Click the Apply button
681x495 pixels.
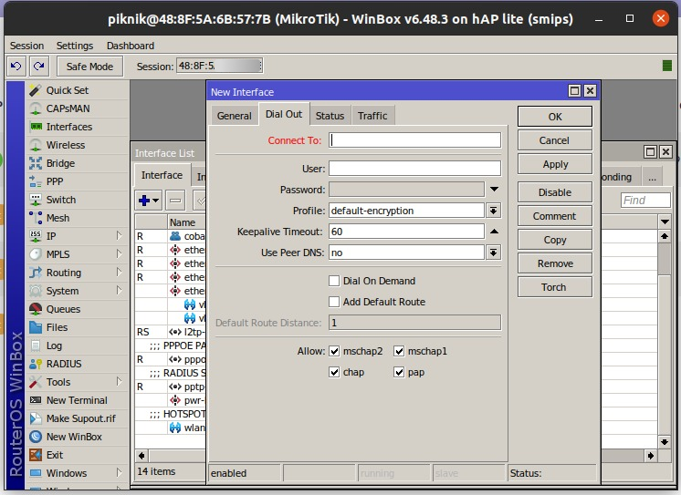pyautogui.click(x=555, y=164)
